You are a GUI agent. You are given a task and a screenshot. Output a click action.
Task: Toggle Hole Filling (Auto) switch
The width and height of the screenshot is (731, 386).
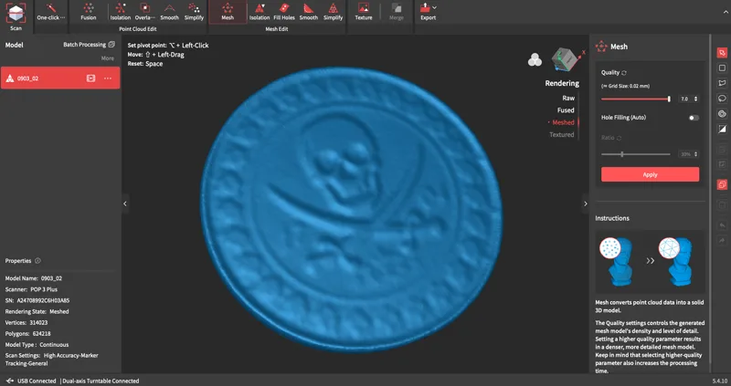click(x=694, y=118)
